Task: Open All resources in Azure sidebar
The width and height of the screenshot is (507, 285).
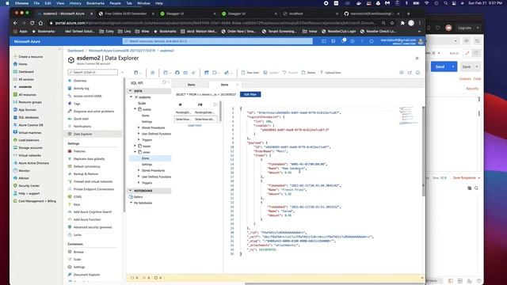Action: (x=25, y=95)
